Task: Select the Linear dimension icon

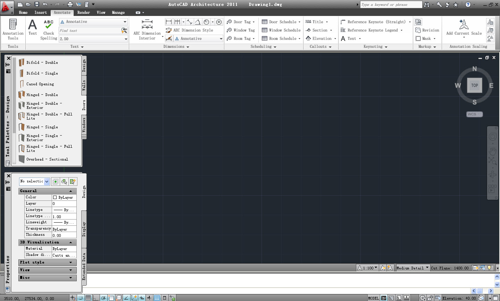Action: coord(169,22)
